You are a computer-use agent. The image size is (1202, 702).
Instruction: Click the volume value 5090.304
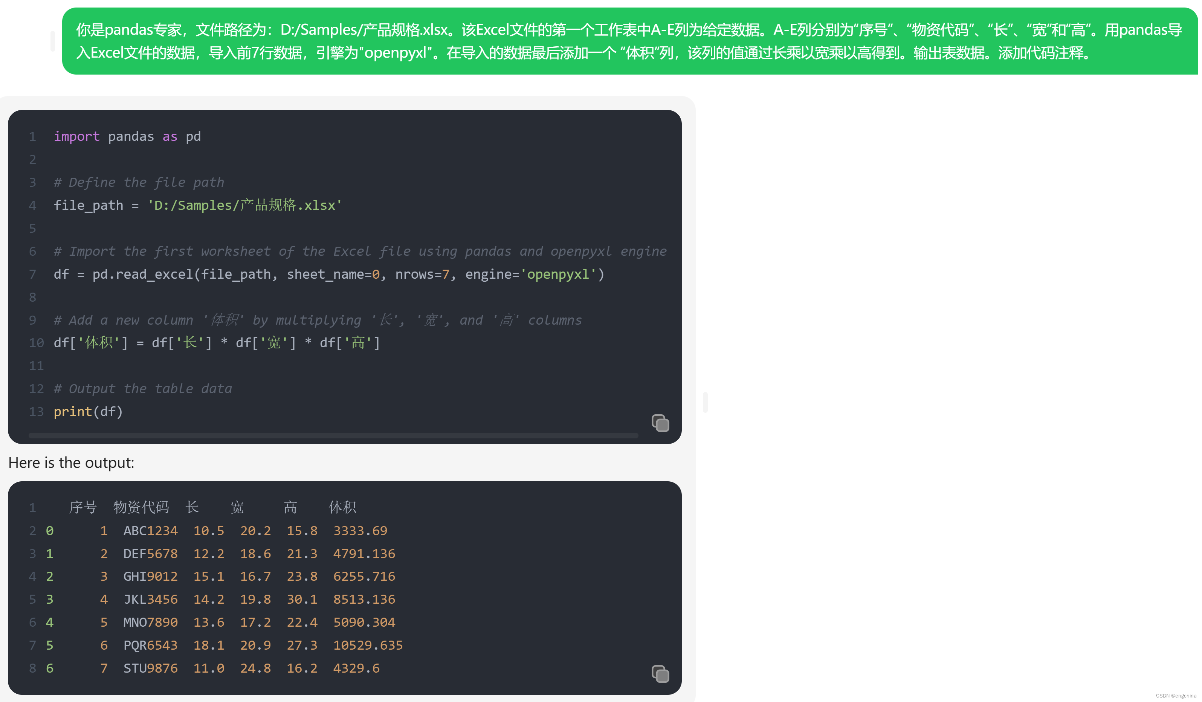pos(364,622)
